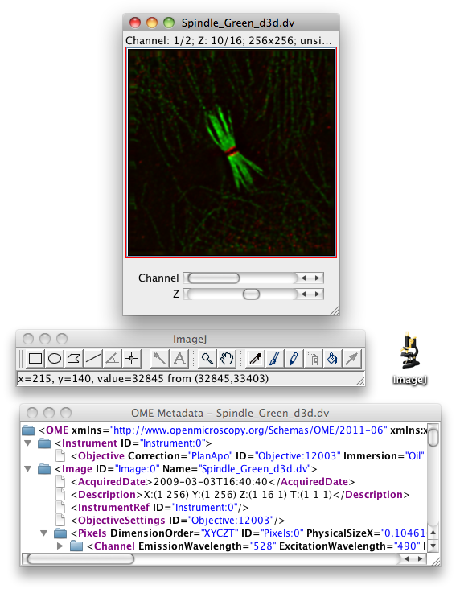Select the Angle tool
Screen dimensions: 460x593
tap(113, 358)
